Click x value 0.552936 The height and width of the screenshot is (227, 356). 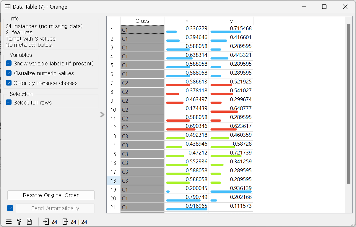point(196,162)
